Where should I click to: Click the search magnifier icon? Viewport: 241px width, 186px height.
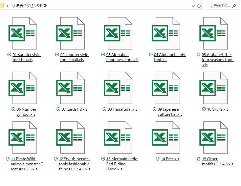click(234, 6)
